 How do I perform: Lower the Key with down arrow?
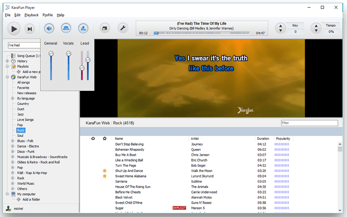[280, 31]
